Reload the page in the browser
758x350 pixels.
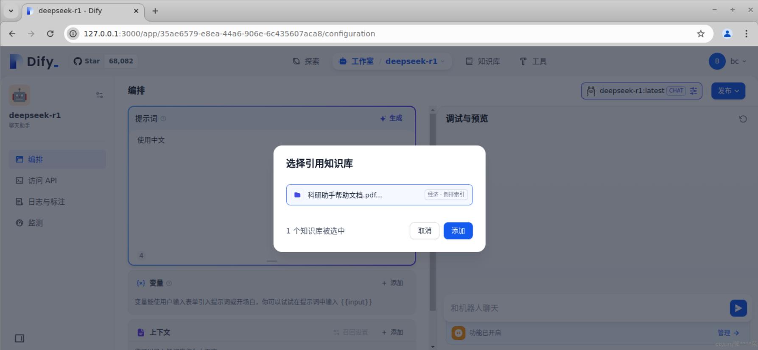(50, 33)
